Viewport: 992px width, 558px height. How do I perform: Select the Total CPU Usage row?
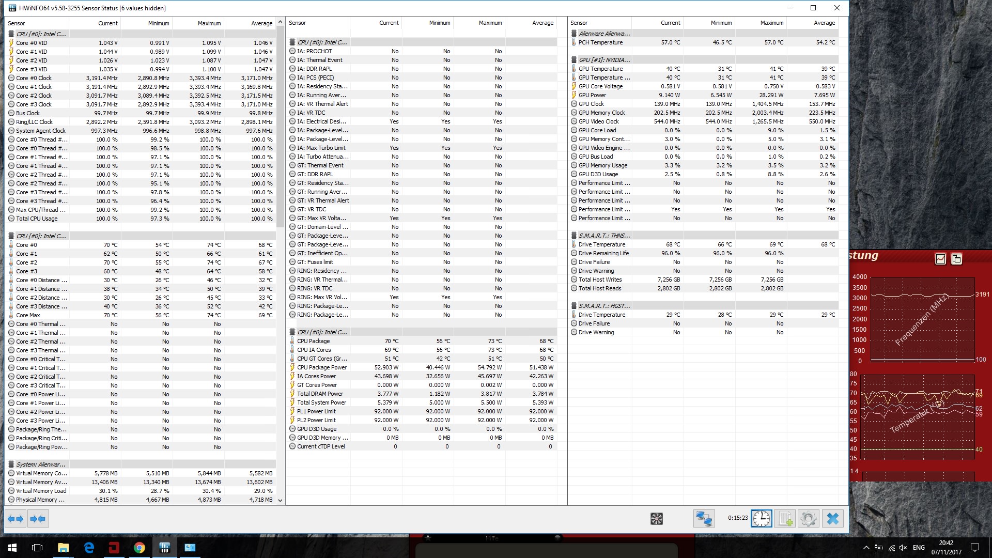tap(141, 219)
